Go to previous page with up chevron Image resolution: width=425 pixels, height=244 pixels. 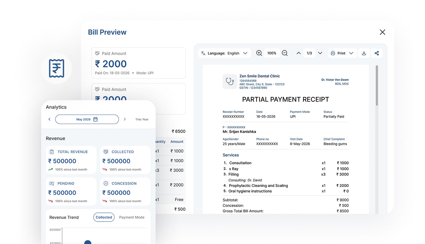(x=298, y=53)
